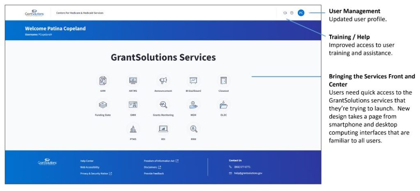The width and height of the screenshot is (420, 191).
Task: Visit the Web Accessibility link
Action: [90, 167]
